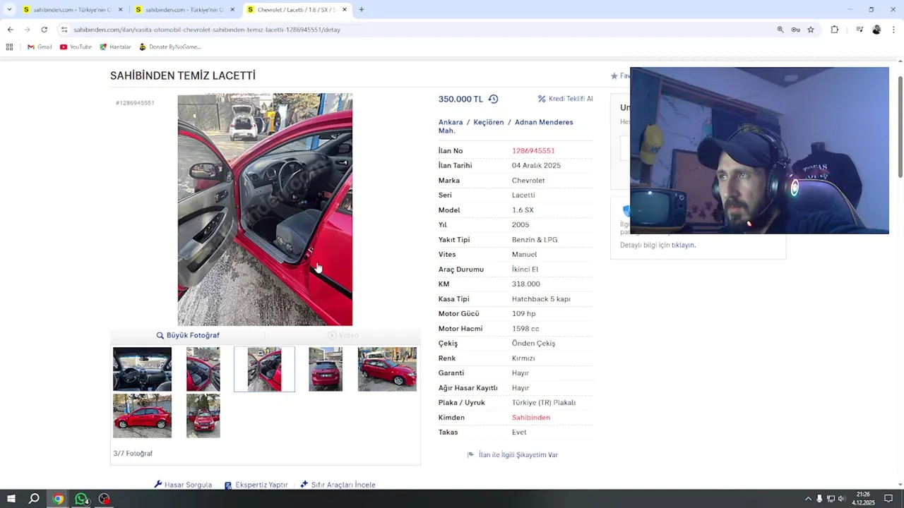The height and width of the screenshot is (508, 904).
Task: Click the price history clock icon
Action: [x=493, y=99]
